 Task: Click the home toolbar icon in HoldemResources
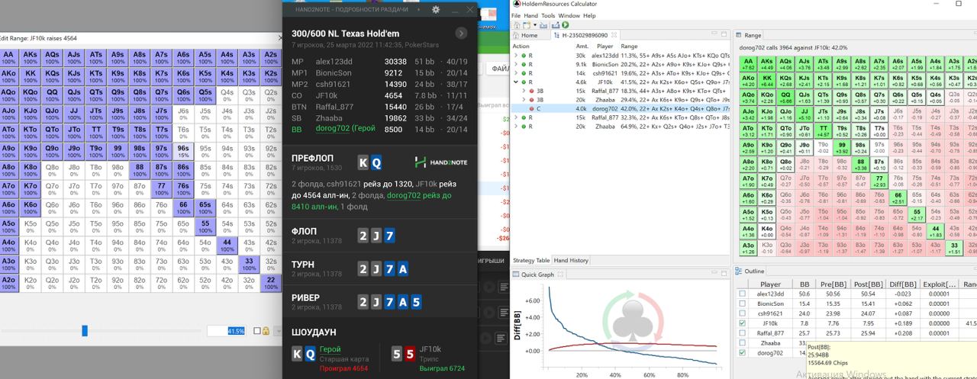[515, 25]
